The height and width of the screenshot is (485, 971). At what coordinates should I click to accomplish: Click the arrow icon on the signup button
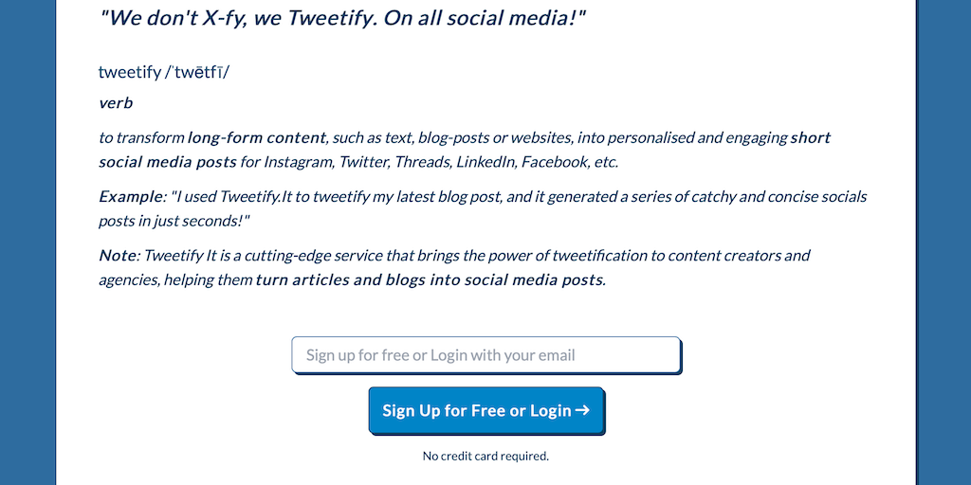[x=582, y=410]
